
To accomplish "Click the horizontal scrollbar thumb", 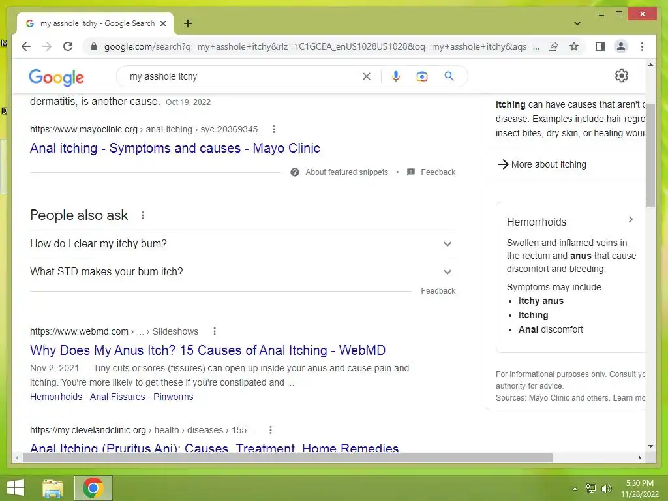I will (x=288, y=457).
